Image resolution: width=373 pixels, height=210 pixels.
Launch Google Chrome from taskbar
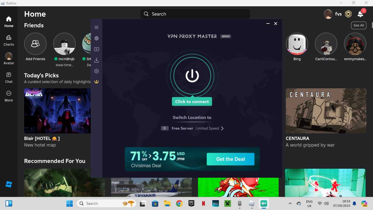[x=179, y=203]
